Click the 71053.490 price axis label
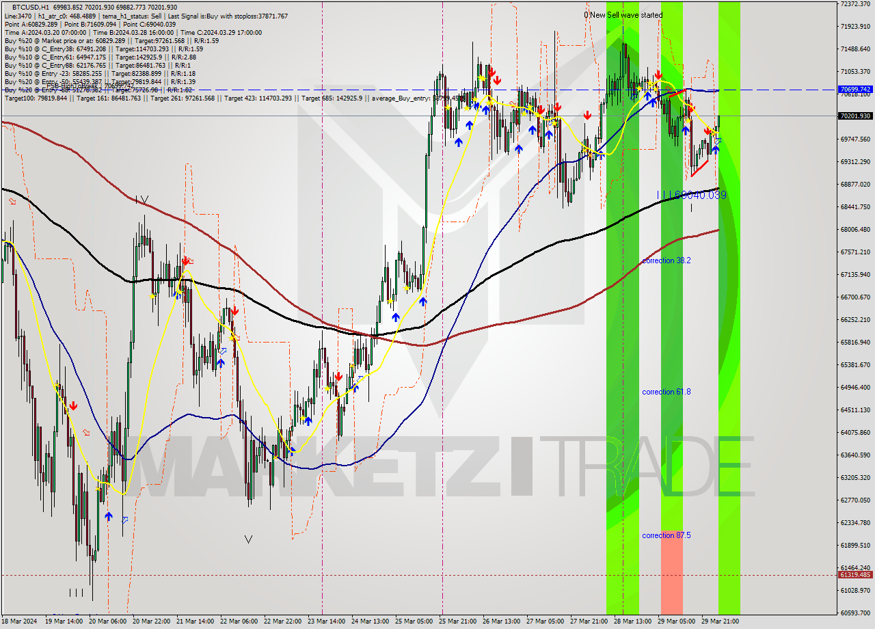Screen dimensions: 875x629 point(855,72)
